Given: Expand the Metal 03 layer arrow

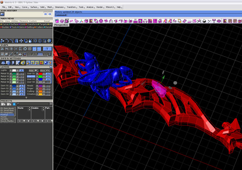Looking at the screenshot, I should [x=11, y=79].
